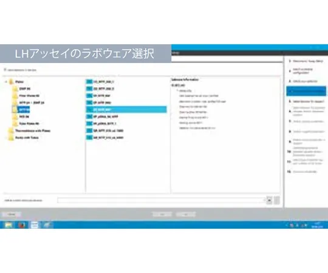Open the Tube Plates 96 folder
Viewport: 328px width, 273px height.
click(x=29, y=124)
